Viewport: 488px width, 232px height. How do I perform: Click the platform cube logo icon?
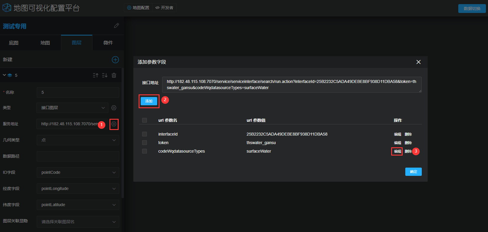click(x=6, y=8)
